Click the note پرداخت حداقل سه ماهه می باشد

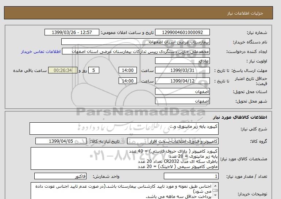179,197
